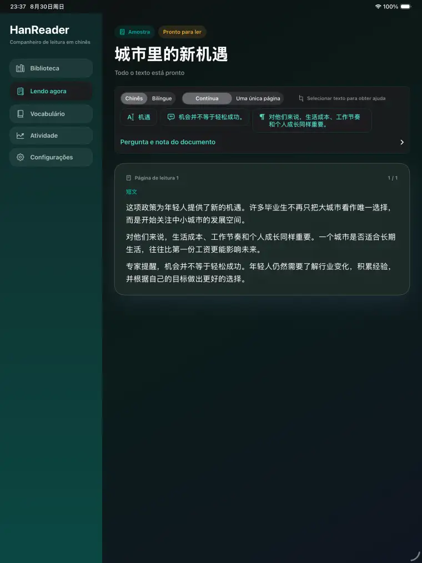
Task: Click the word lookup icon beside 机遇
Action: (130, 117)
